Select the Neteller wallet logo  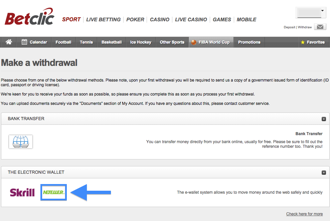[x=54, y=192]
